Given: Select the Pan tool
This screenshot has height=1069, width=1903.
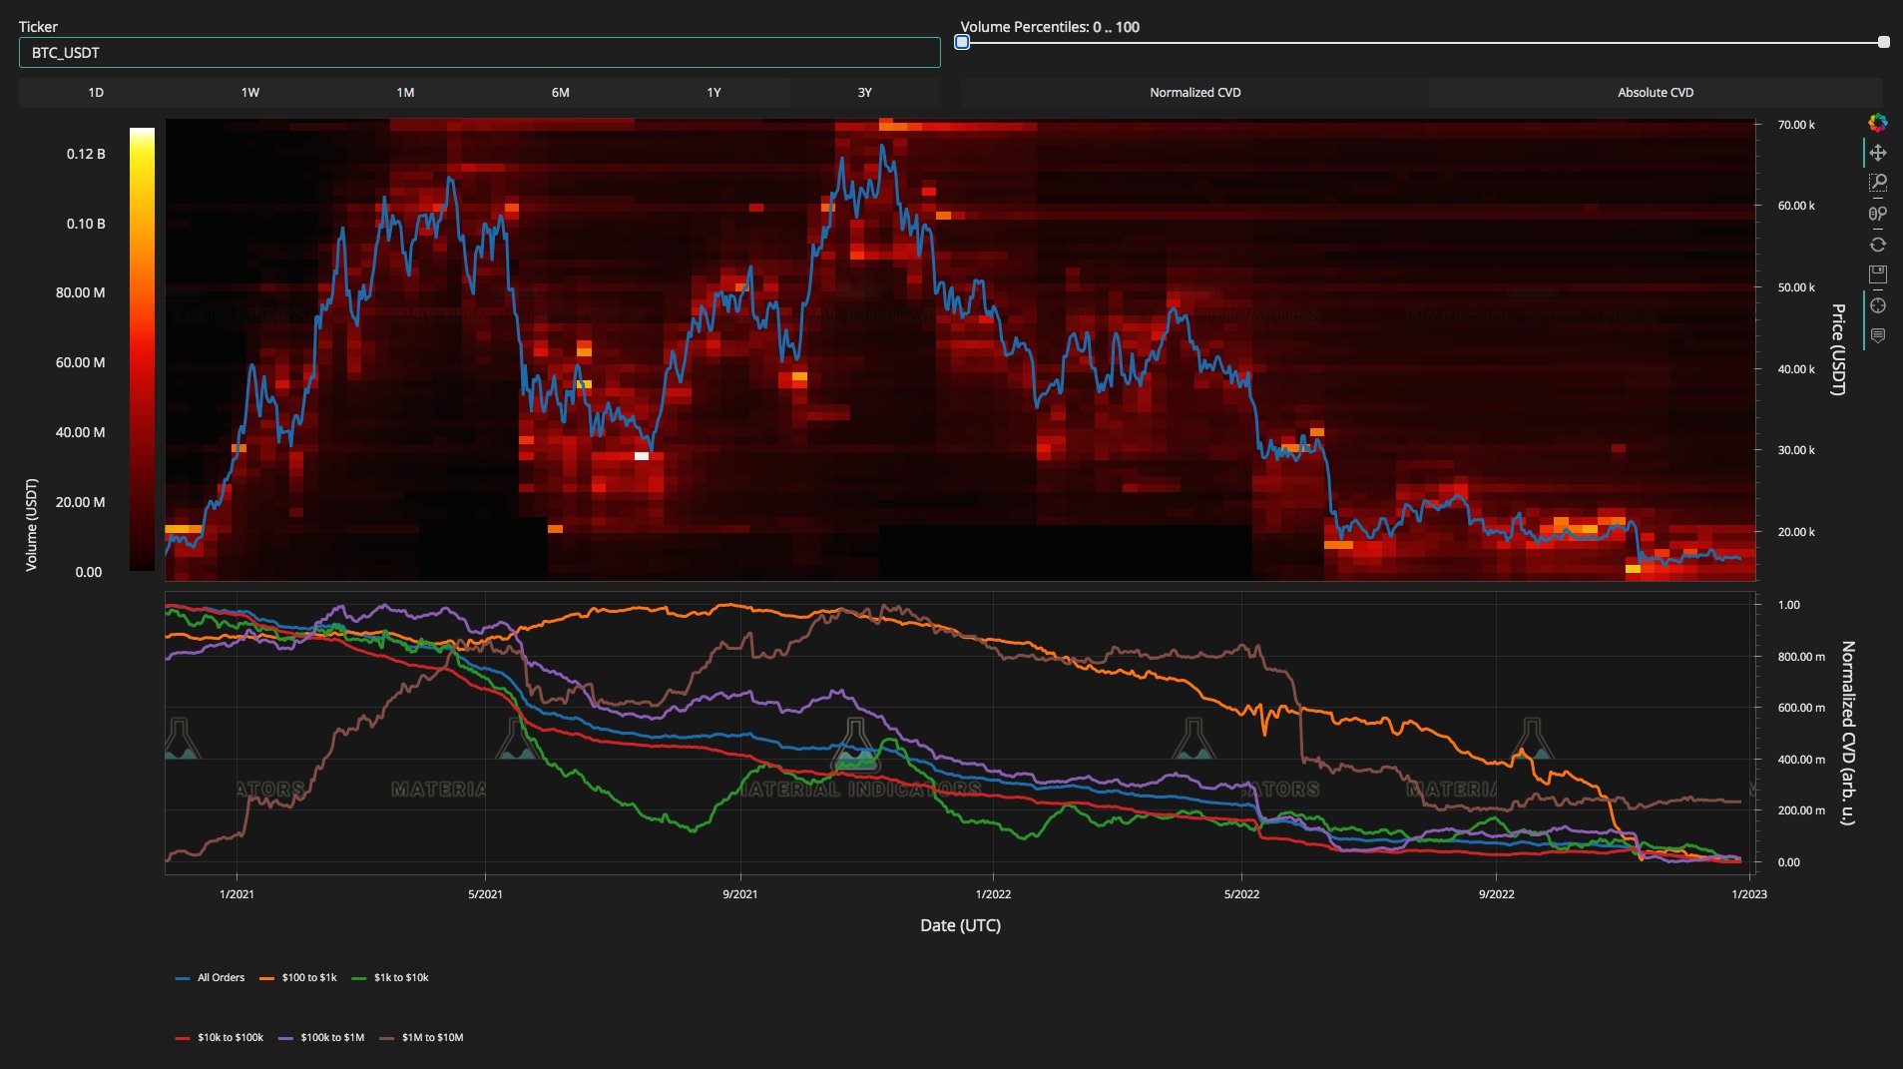Looking at the screenshot, I should (x=1877, y=153).
